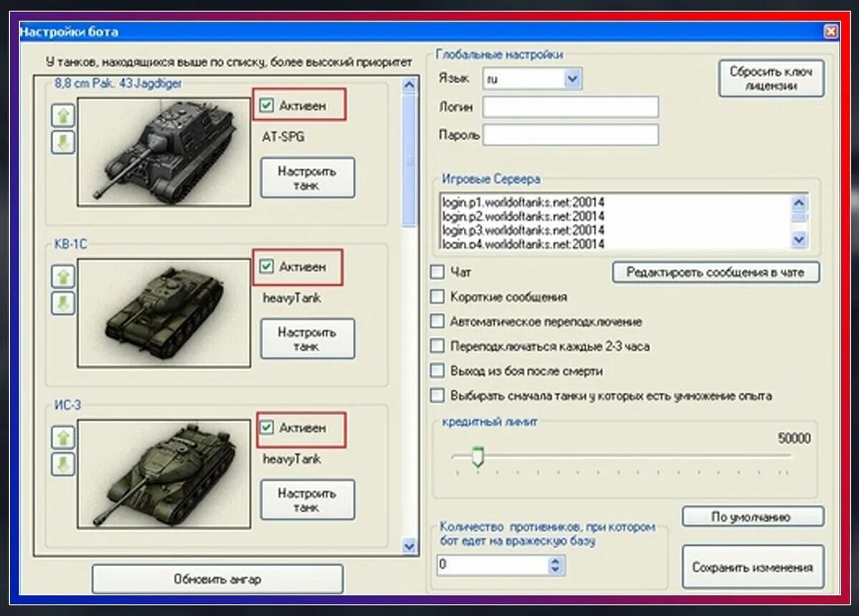This screenshot has height=616, width=859.
Task: Select the ИС-3 tank thumbnail
Action: 164,474
